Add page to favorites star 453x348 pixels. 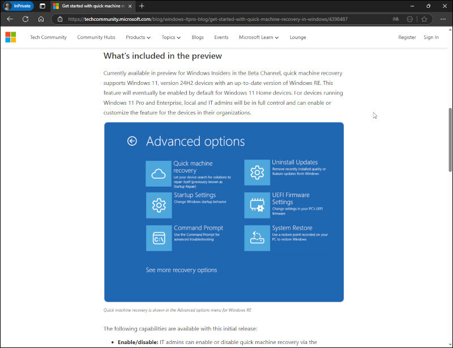[424, 19]
